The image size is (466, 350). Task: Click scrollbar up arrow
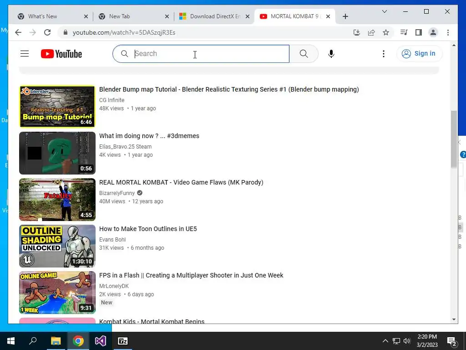pos(454,45)
